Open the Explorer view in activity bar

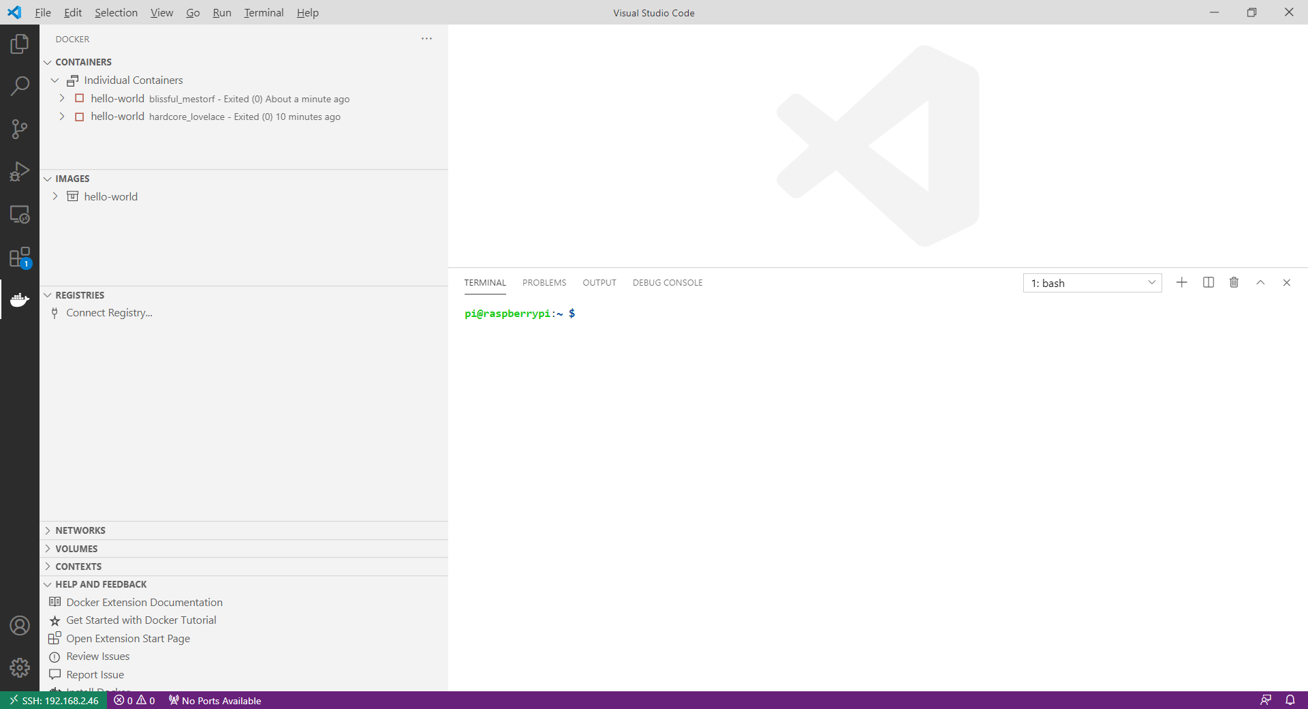coord(20,44)
